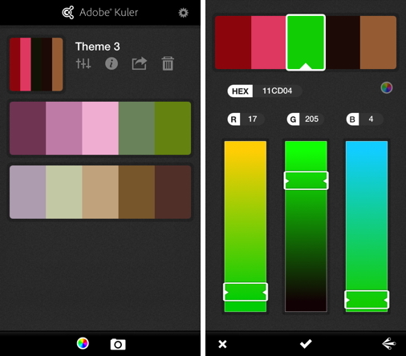Viewport: 406px width, 356px height.
Task: Open color wheel at bottom of theme list
Action: (x=83, y=343)
